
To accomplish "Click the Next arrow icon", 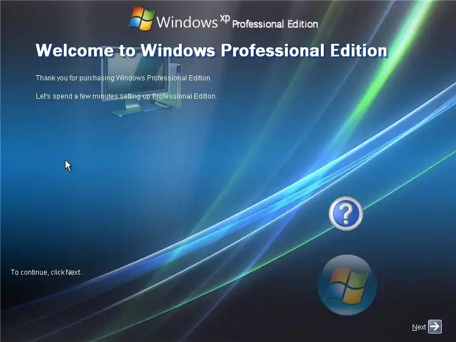I will 435,327.
